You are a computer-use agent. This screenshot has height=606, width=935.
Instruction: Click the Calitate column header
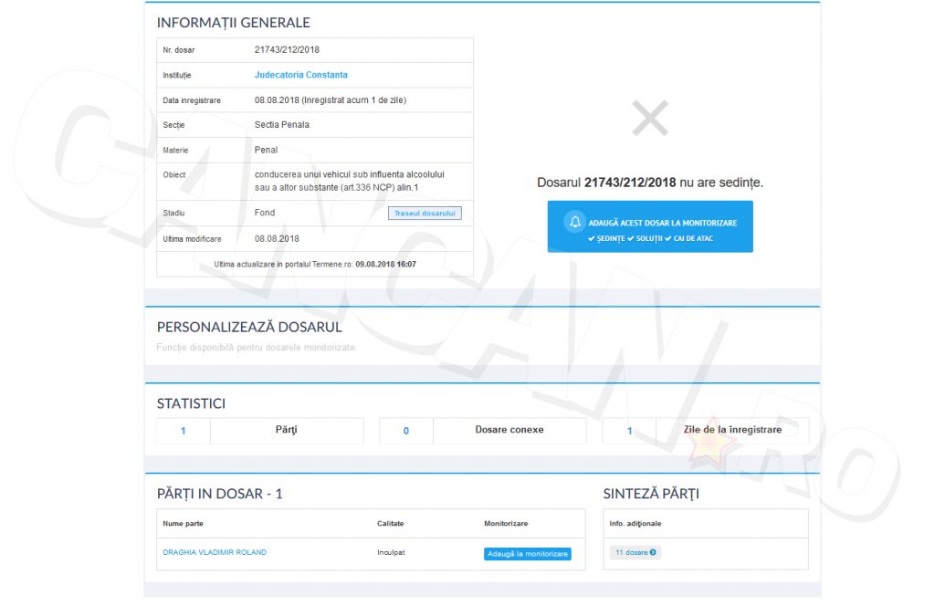coord(390,523)
